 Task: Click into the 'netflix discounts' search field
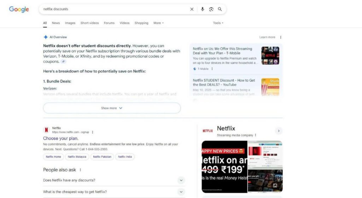pyautogui.click(x=116, y=9)
